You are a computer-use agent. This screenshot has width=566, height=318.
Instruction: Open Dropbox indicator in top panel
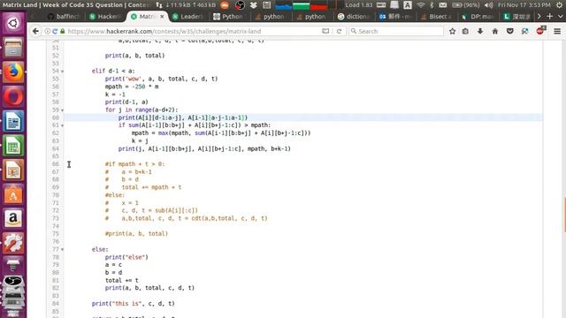pyautogui.click(x=254, y=5)
